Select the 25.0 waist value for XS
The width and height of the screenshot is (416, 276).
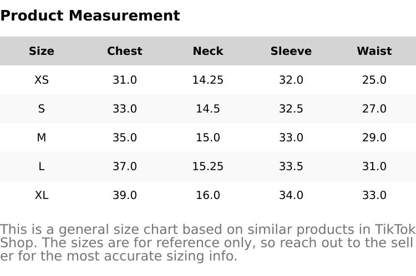tap(374, 80)
